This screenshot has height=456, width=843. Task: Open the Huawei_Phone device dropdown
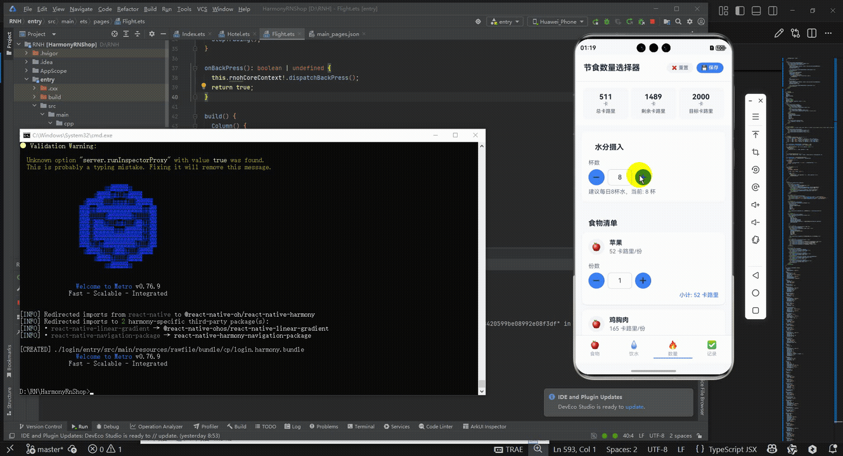click(557, 22)
